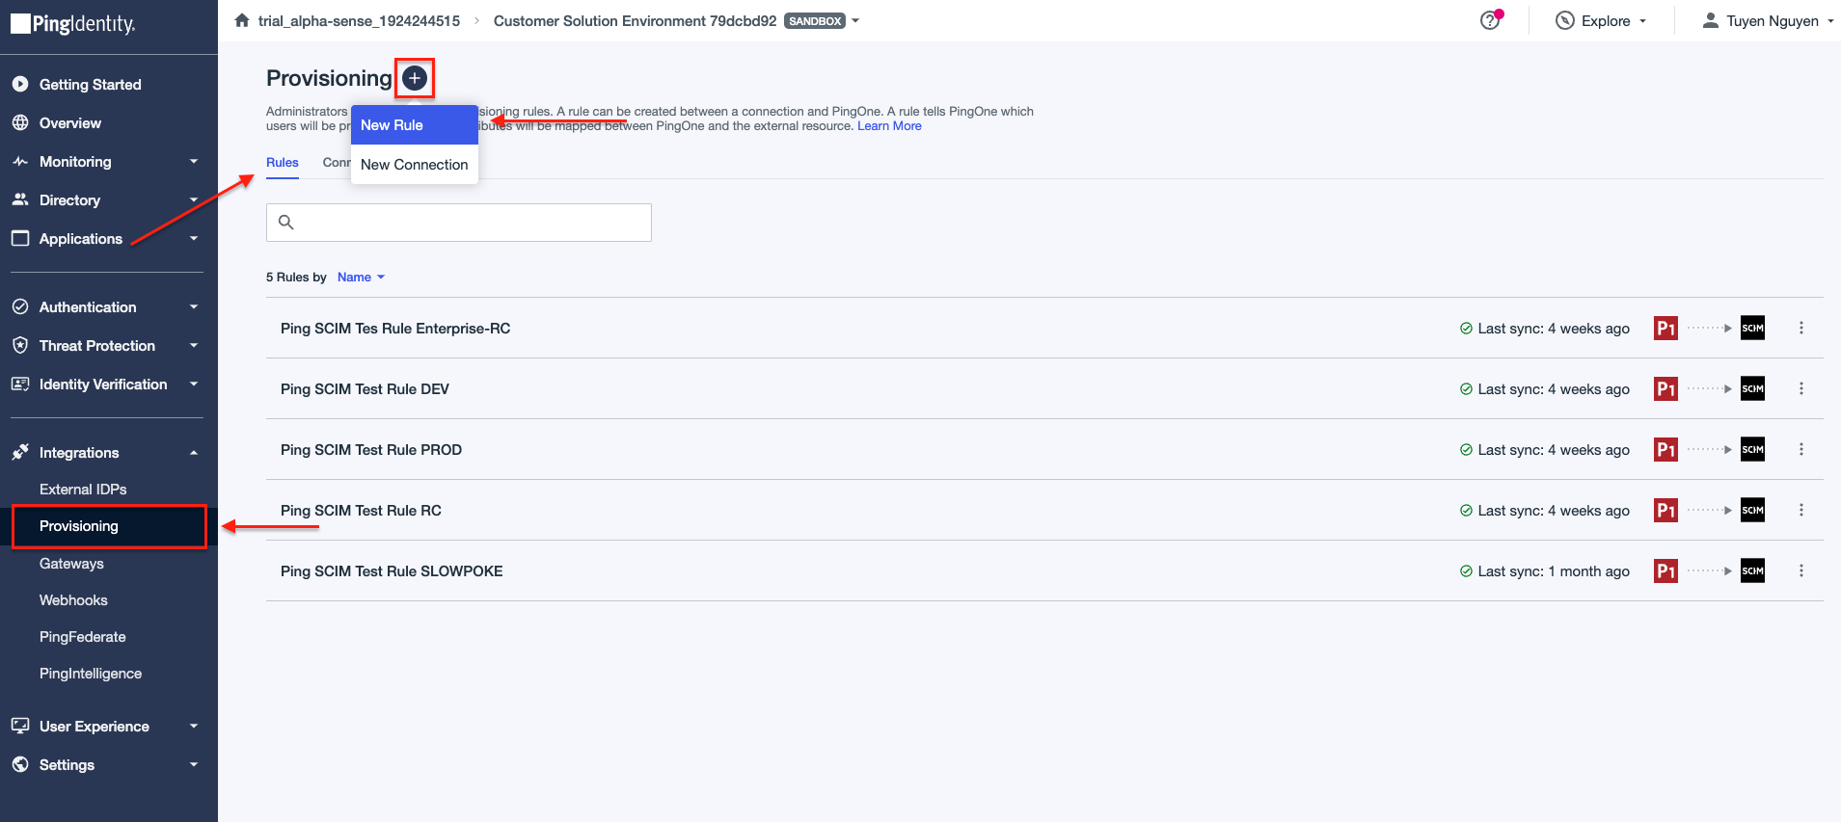Open kebab menu for Ping SCIM Test Rule DEV
Screen dimensions: 1841x822
pyautogui.click(x=1800, y=388)
